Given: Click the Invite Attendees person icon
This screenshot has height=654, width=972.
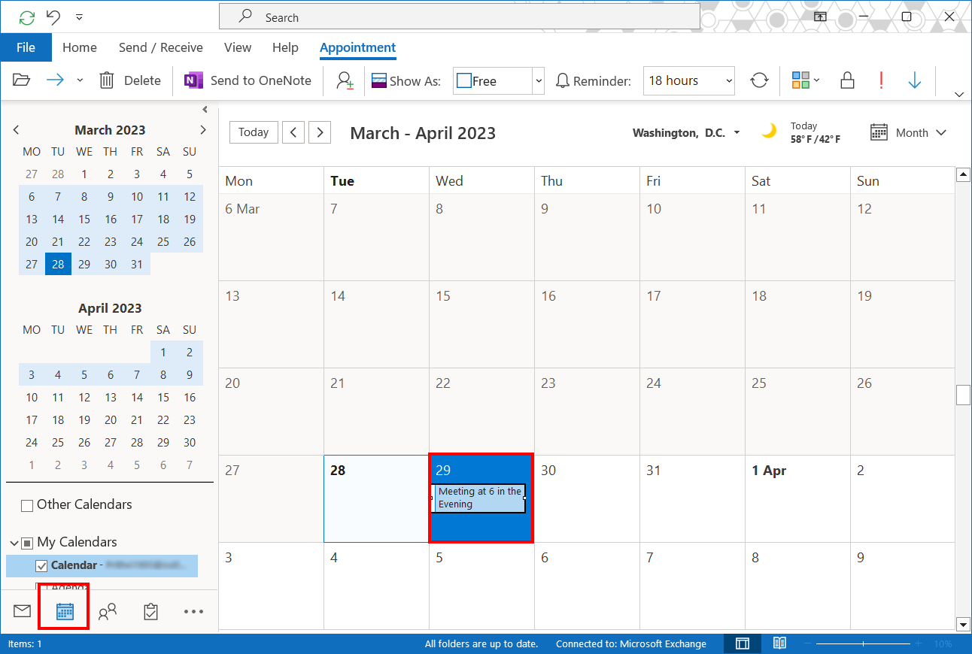Looking at the screenshot, I should point(345,80).
